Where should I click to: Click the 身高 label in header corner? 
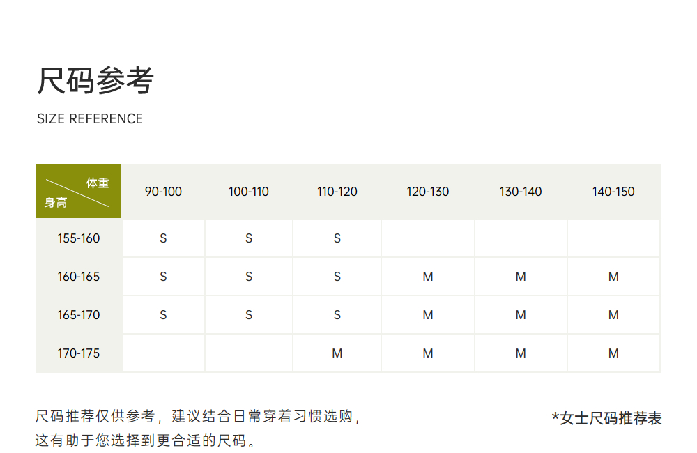click(56, 202)
